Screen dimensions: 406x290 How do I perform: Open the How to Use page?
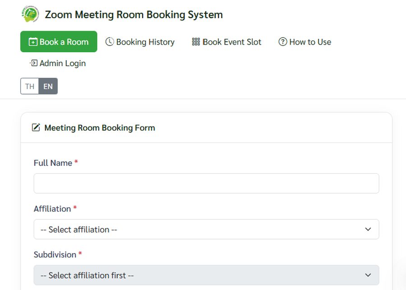tap(305, 41)
